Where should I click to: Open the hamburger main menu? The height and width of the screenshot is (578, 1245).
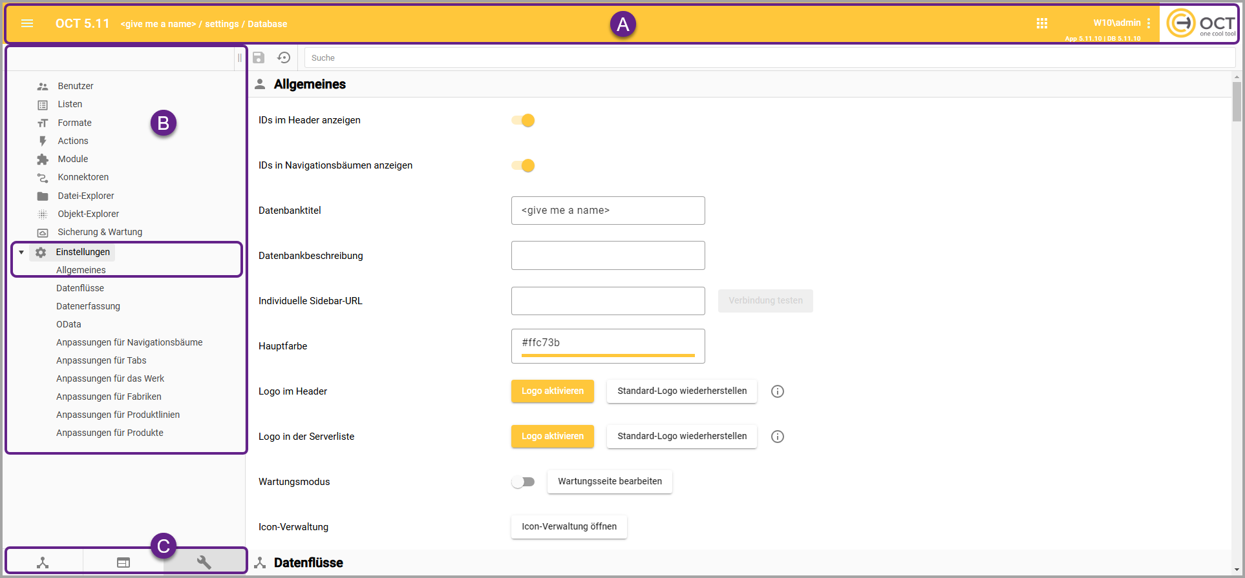pos(27,24)
